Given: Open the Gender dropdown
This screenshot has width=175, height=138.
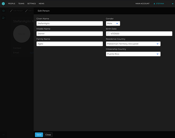Looking at the screenshot, I should click(x=113, y=23).
